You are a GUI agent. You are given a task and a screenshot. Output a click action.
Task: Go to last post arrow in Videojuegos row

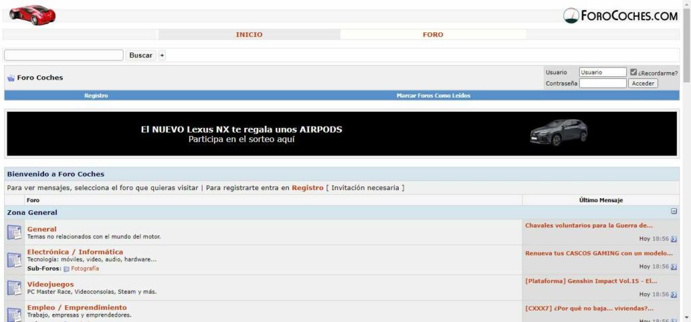[673, 294]
